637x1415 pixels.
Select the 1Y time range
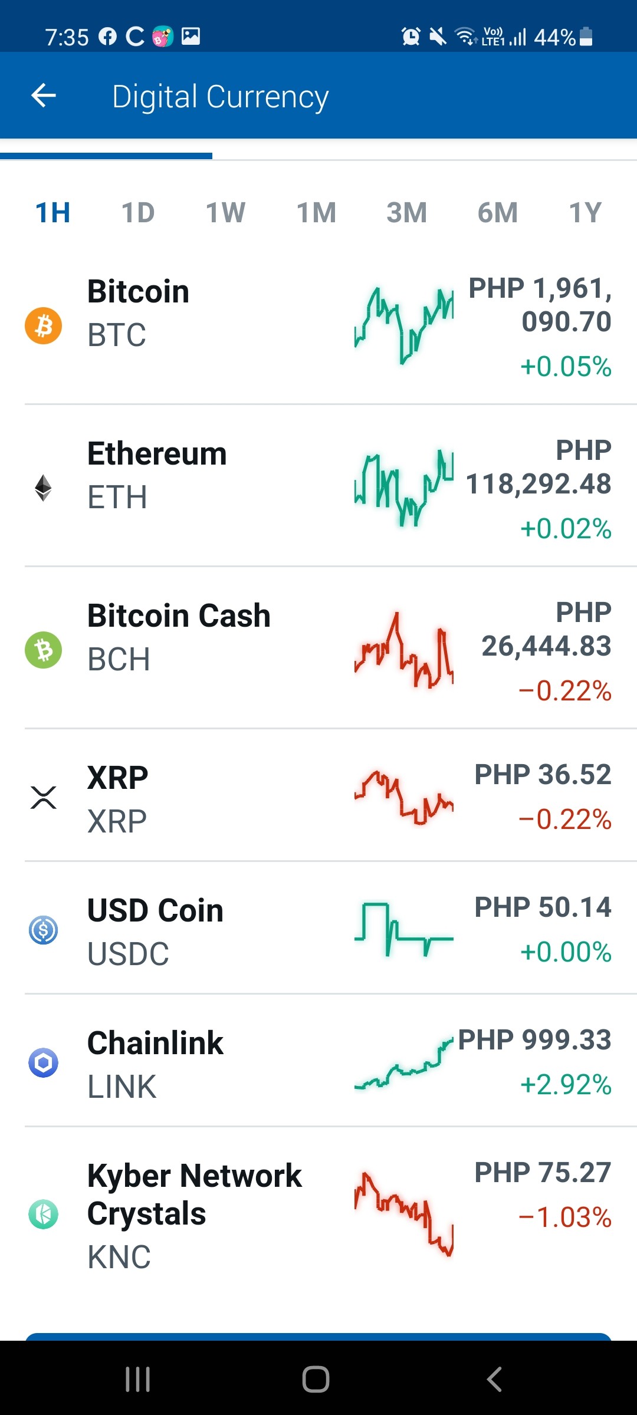(585, 212)
